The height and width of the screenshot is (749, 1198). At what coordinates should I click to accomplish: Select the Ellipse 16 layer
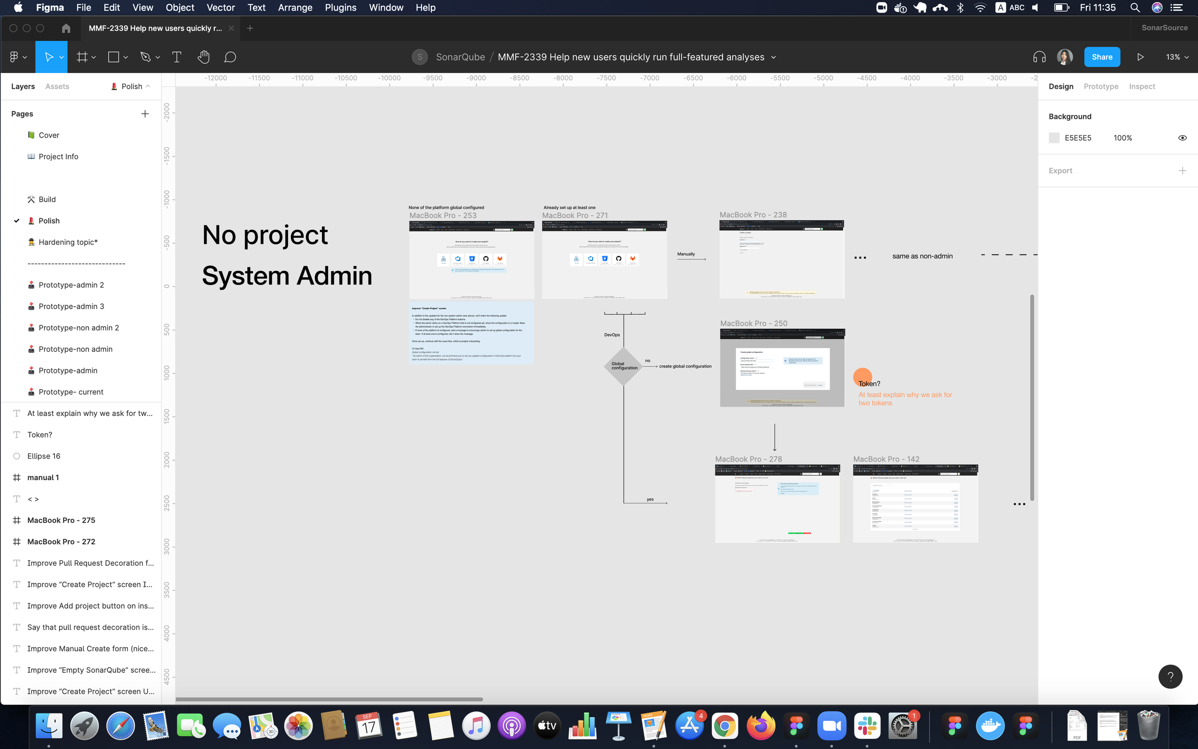[x=44, y=456]
